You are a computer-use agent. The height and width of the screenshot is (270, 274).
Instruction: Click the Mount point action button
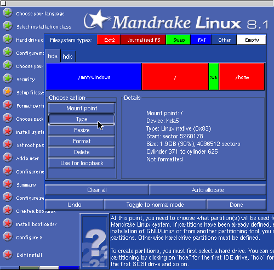pos(82,108)
